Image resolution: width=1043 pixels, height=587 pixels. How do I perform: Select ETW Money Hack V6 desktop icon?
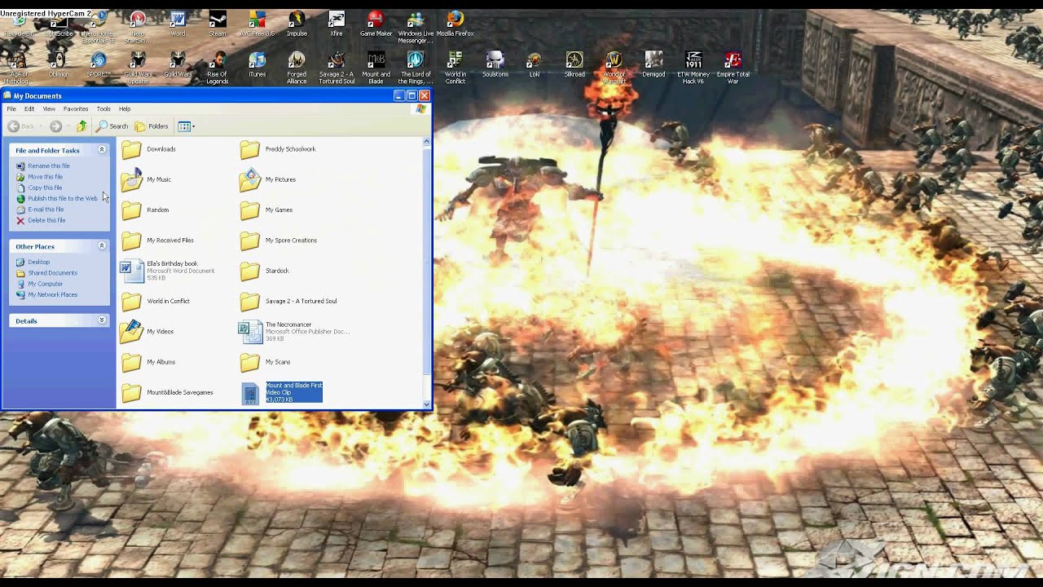coord(693,67)
